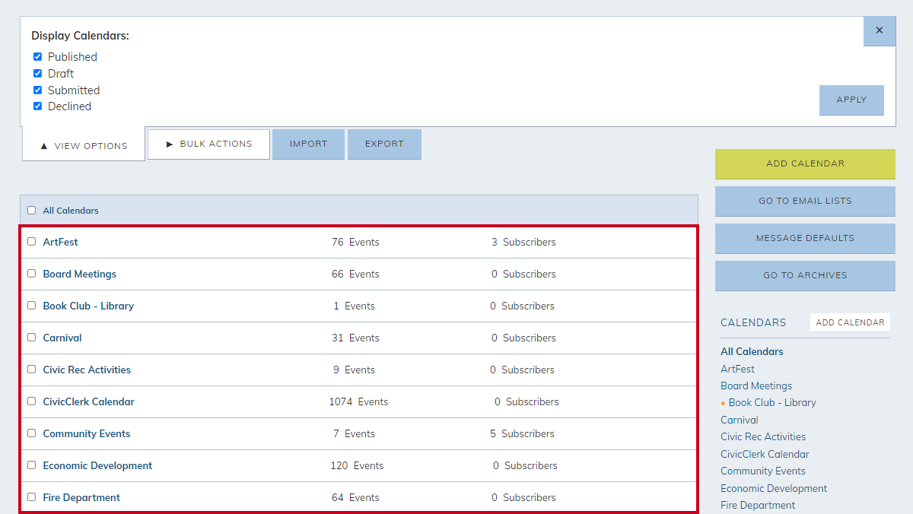Select ArtFest in the sidebar
Viewport: 913px width, 514px height.
[x=737, y=369]
